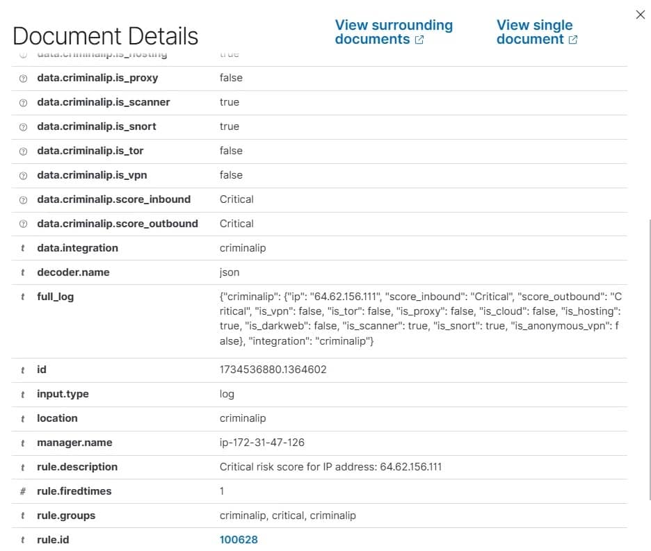Click the t icon beside input.type
The width and height of the screenshot is (651, 551).
click(24, 394)
